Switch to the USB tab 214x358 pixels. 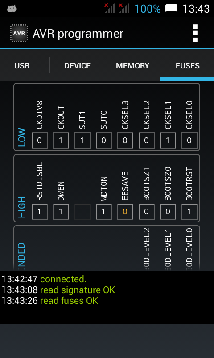22,66
